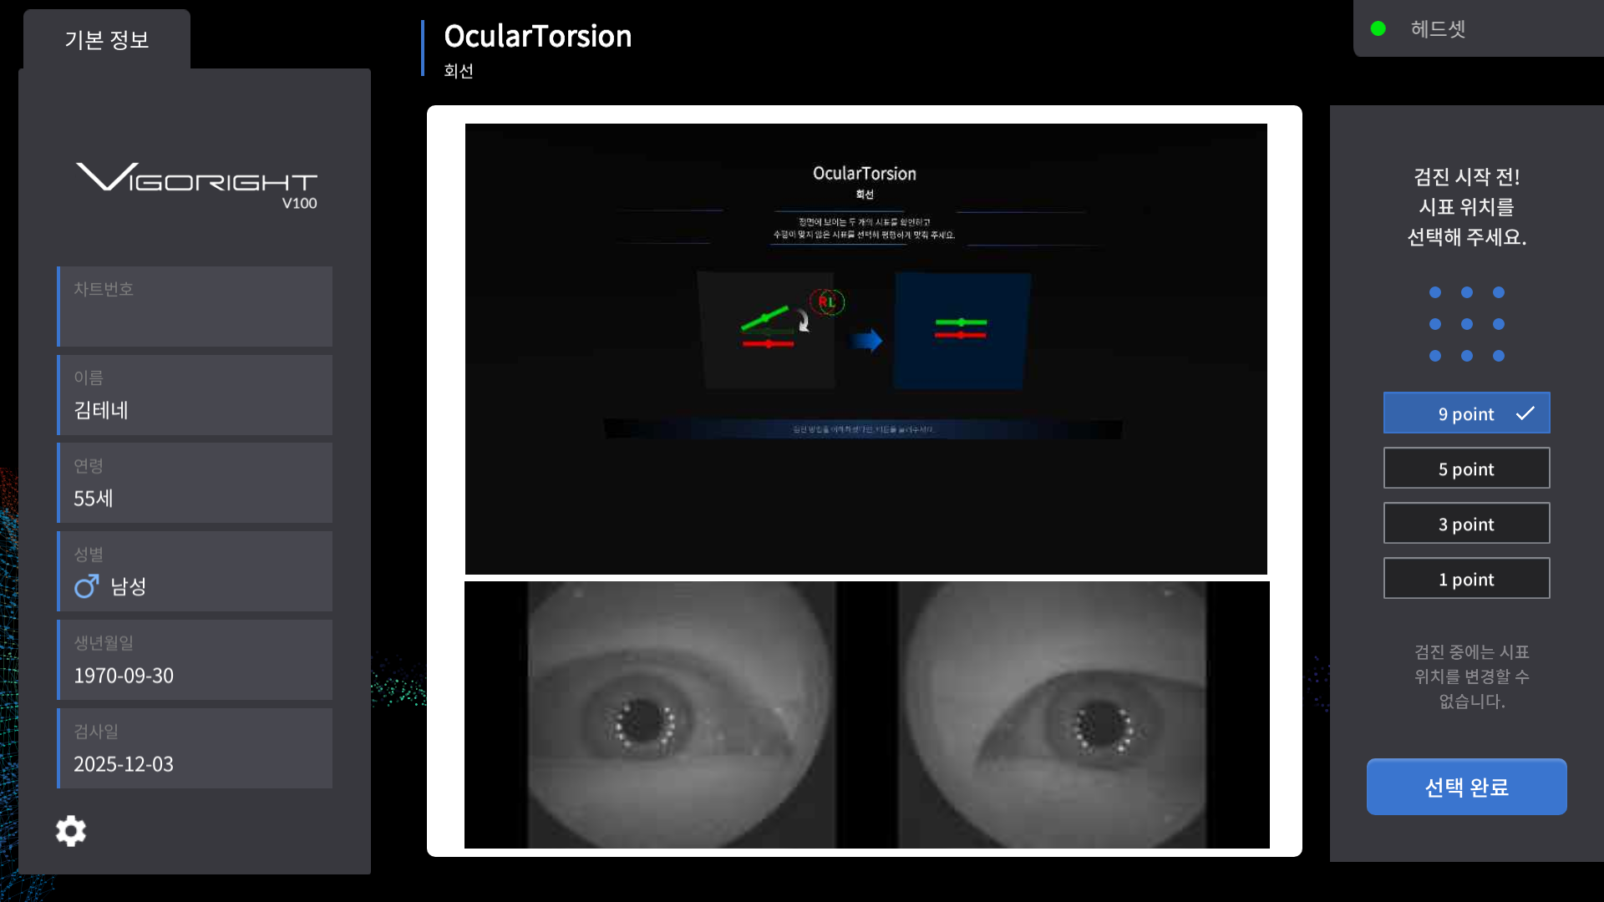Image resolution: width=1604 pixels, height=902 pixels.
Task: Switch to the 기본 정보 tab
Action: [x=106, y=40]
